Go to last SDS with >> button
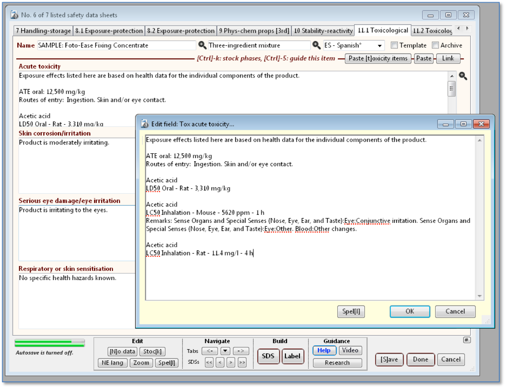Screen dimensions: 505x388 (242, 362)
